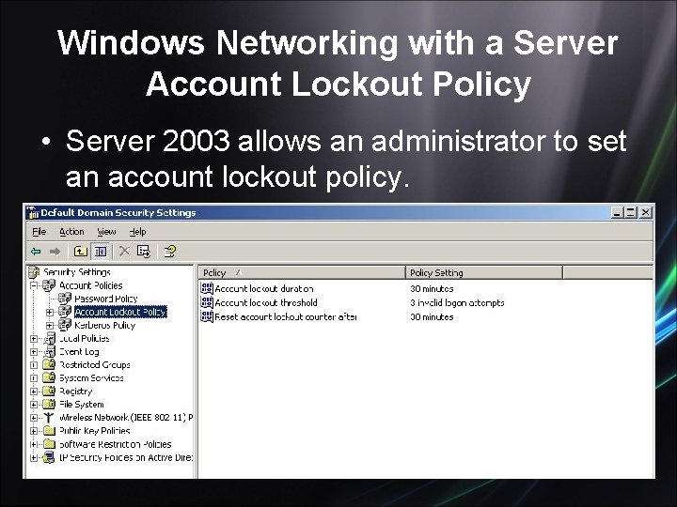Expand the Account Lockout Policy node
The image size is (677, 507).
point(50,312)
